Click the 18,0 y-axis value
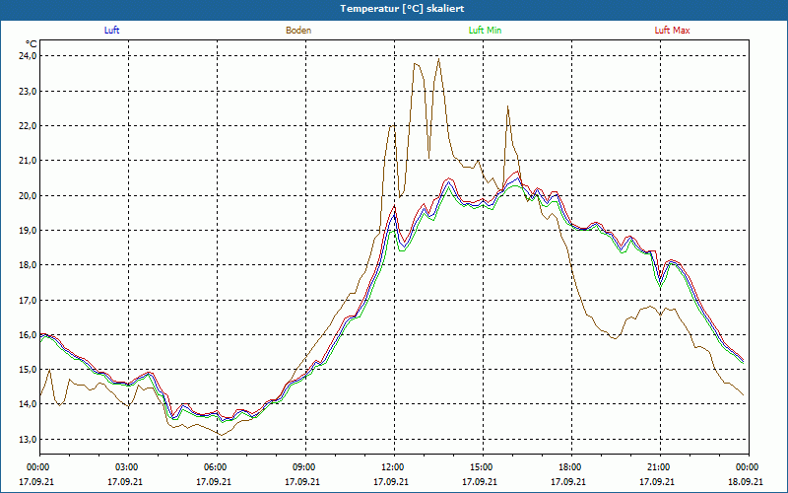 pyautogui.click(x=29, y=265)
